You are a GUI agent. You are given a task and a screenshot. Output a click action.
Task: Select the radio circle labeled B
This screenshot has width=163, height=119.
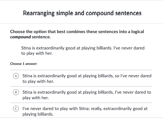pos(16,92)
